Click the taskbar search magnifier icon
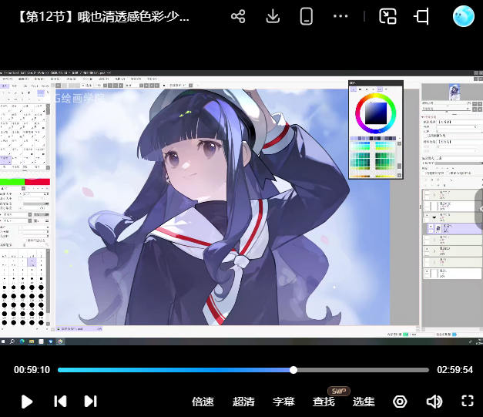The image size is (483, 417). [12, 341]
